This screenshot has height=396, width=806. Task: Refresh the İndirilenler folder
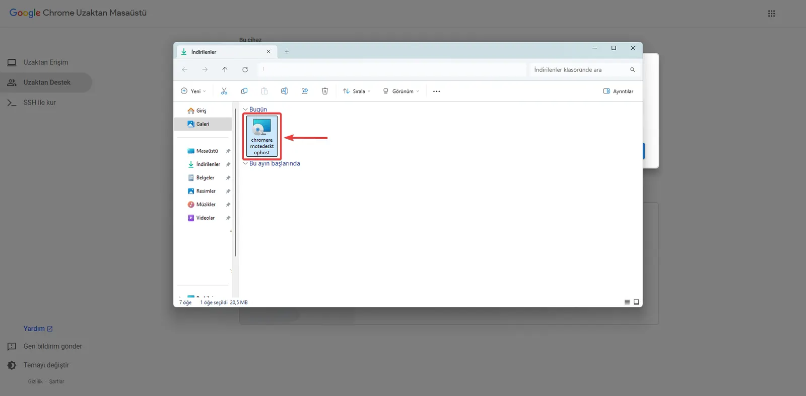[245, 69]
